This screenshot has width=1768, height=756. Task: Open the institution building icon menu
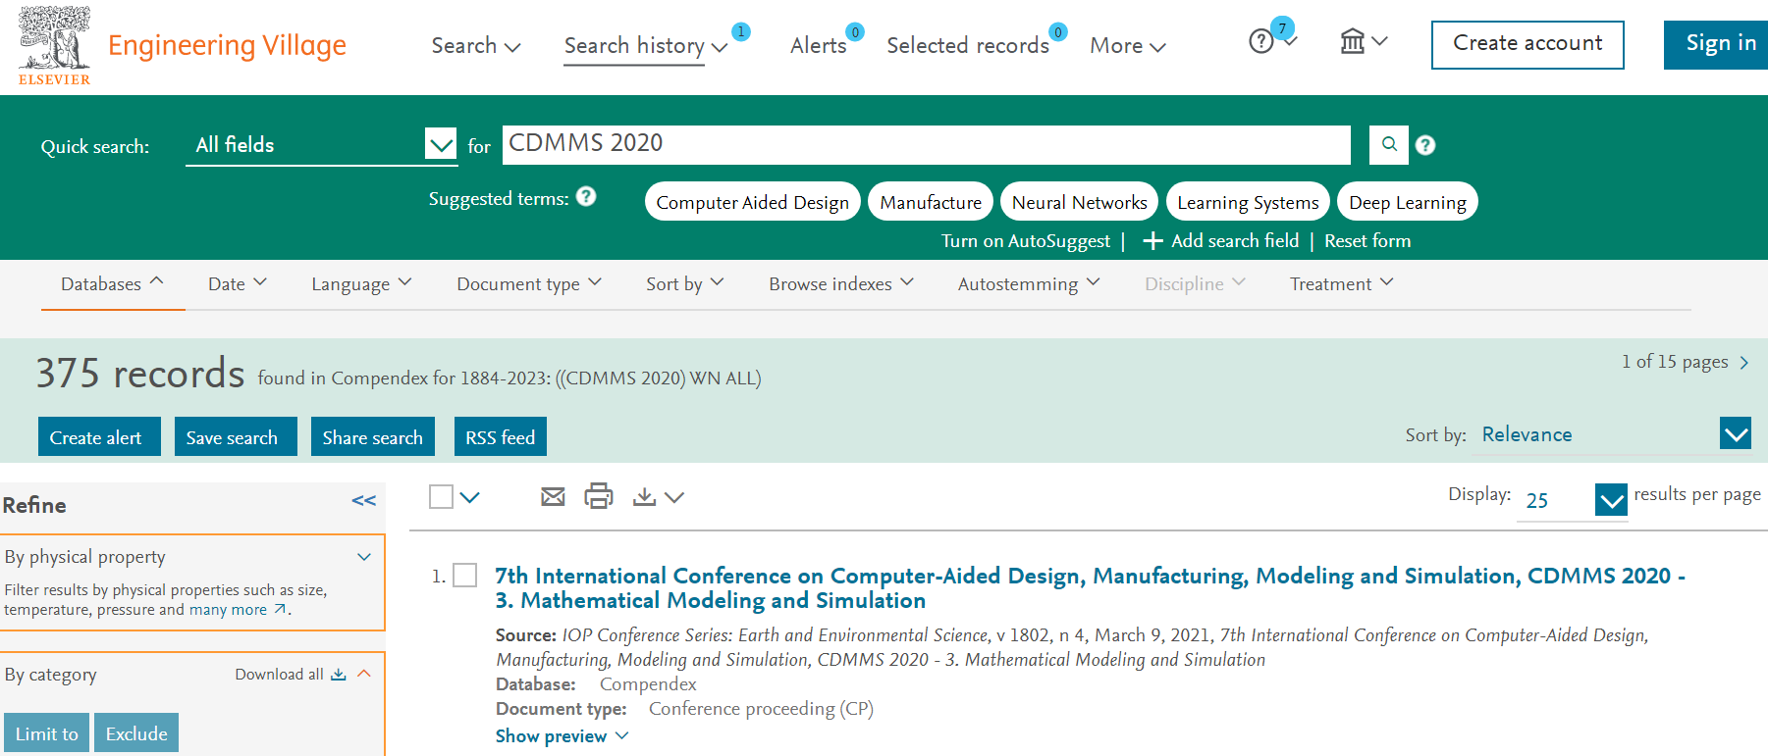1353,41
